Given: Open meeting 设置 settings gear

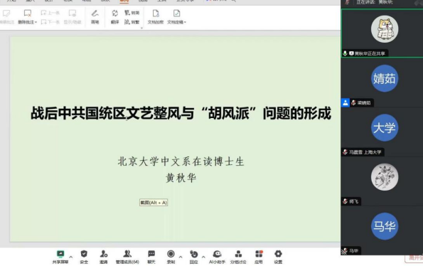Looking at the screenshot, I should (x=278, y=257).
